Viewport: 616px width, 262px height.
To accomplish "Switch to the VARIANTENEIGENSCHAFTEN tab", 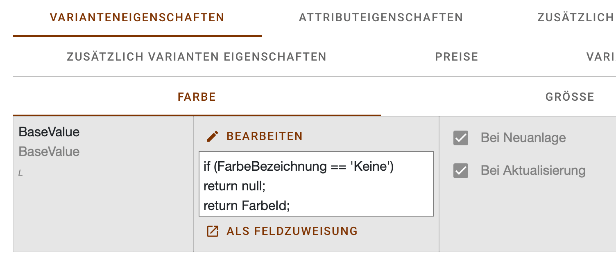I will click(x=137, y=18).
